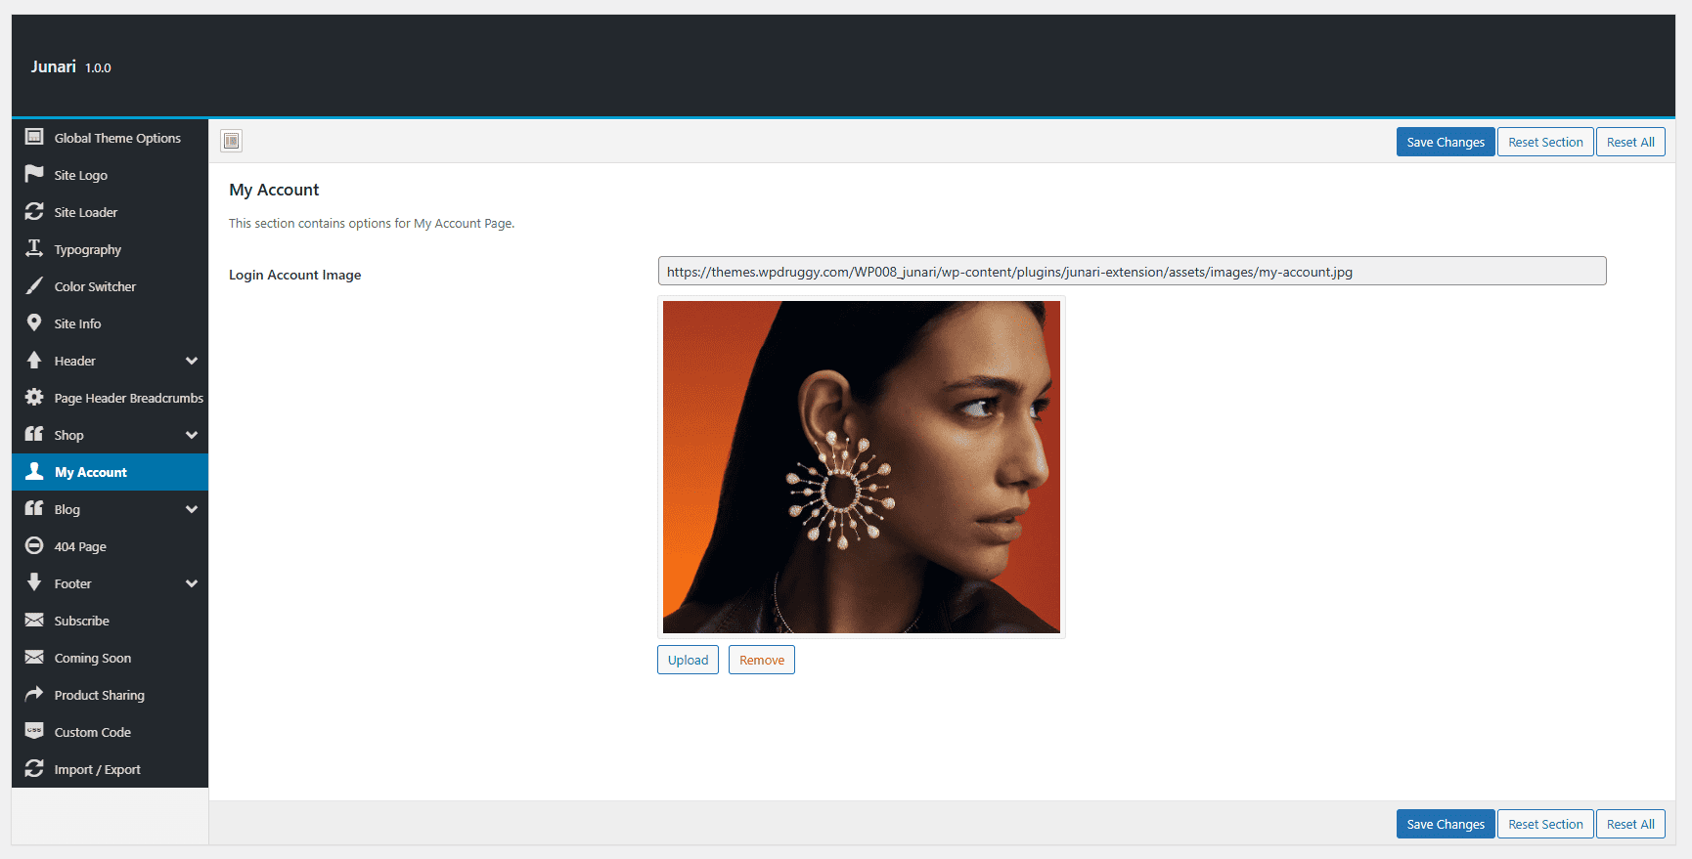This screenshot has width=1692, height=859.
Task: Click the map pin icon for Site Info
Action: 34,322
